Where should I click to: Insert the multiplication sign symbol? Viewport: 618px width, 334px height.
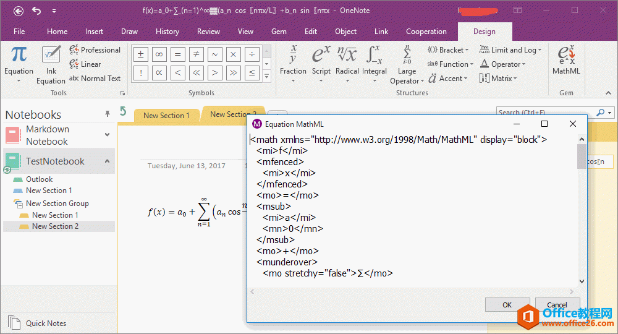(x=234, y=54)
